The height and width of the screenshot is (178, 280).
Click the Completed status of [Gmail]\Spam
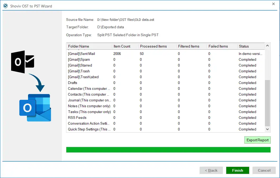tap(247, 60)
